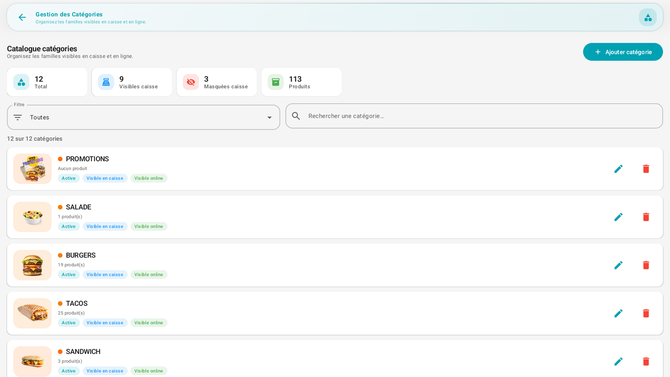Delete the SALADE category
This screenshot has height=377, width=670.
tap(646, 217)
